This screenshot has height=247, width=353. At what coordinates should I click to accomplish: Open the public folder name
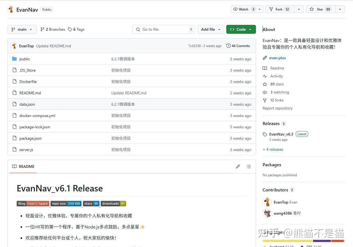click(x=25, y=59)
